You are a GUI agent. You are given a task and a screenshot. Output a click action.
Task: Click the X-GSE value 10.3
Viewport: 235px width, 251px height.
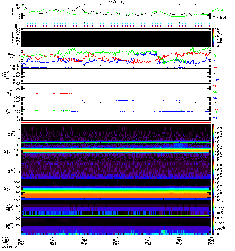148,238
